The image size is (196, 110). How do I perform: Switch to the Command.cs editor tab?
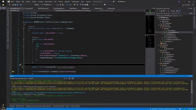(29, 8)
